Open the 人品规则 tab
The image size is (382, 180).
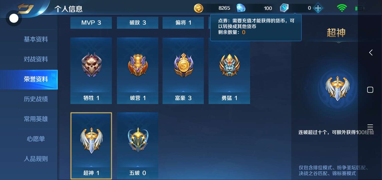36,159
